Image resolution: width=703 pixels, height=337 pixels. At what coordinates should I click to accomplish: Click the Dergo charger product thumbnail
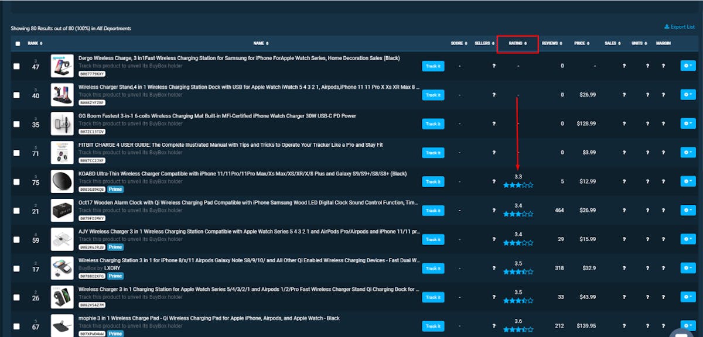point(62,66)
